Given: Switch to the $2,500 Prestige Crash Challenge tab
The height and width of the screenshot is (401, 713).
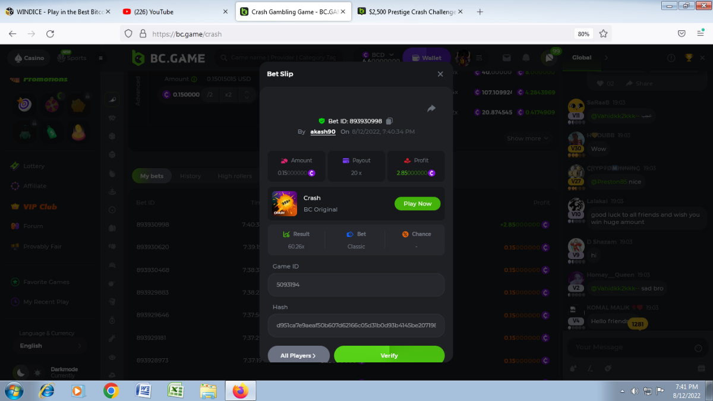Looking at the screenshot, I should [x=412, y=12].
